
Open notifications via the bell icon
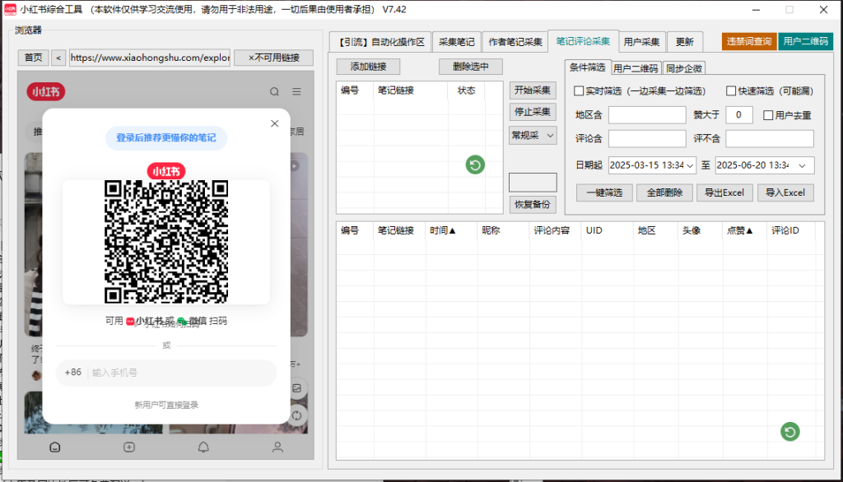click(x=205, y=447)
